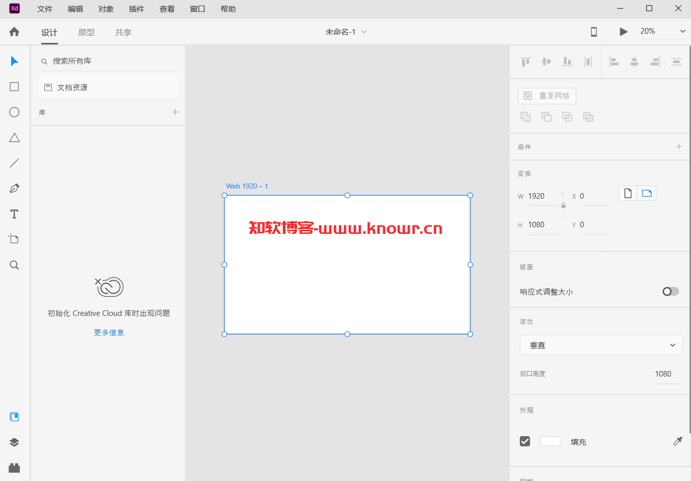
Task: Select the Zoom magnifier tool
Action: 14,265
